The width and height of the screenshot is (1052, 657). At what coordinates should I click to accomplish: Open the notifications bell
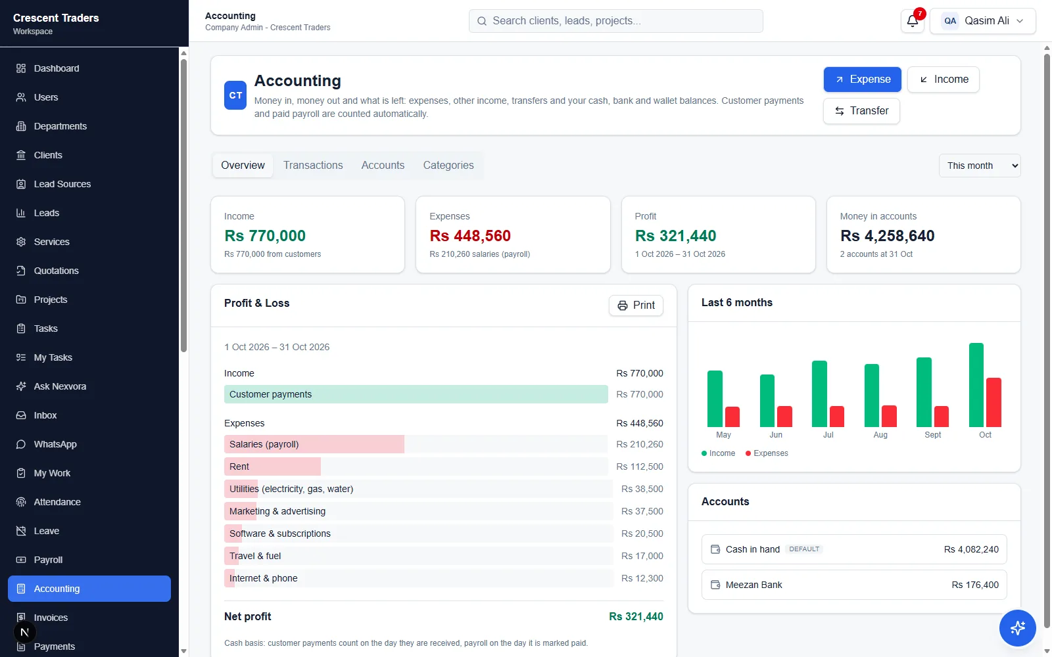(913, 21)
